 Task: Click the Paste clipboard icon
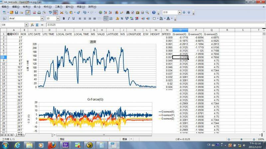click(x=71, y=13)
